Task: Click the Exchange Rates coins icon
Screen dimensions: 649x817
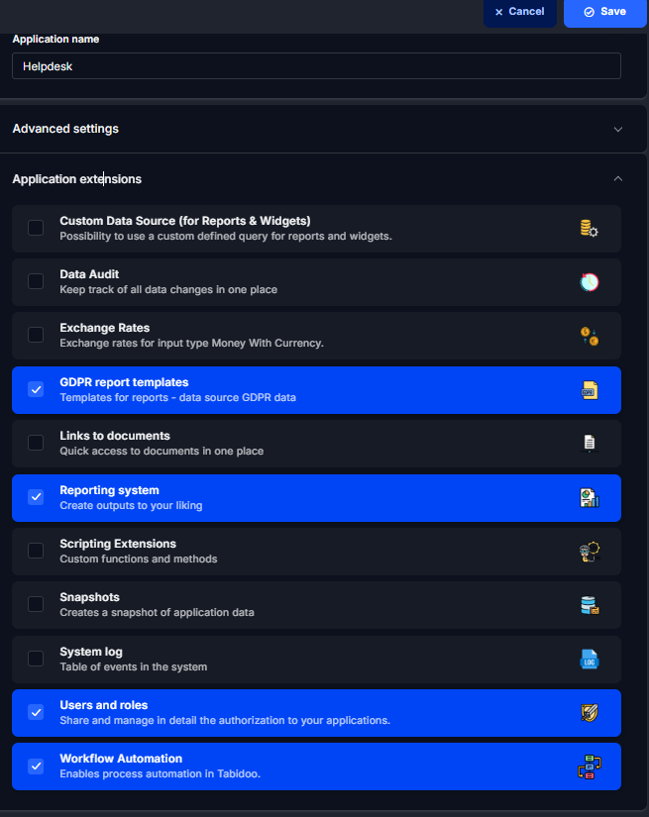Action: (589, 336)
